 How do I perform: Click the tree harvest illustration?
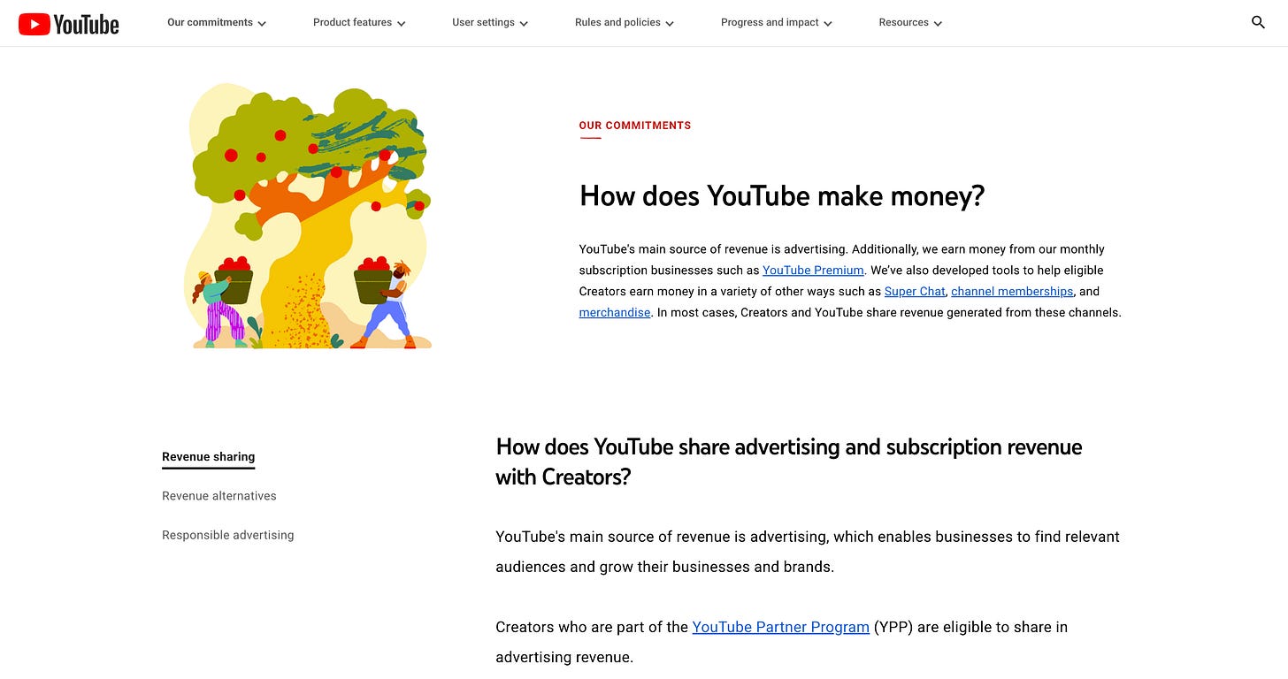308,217
